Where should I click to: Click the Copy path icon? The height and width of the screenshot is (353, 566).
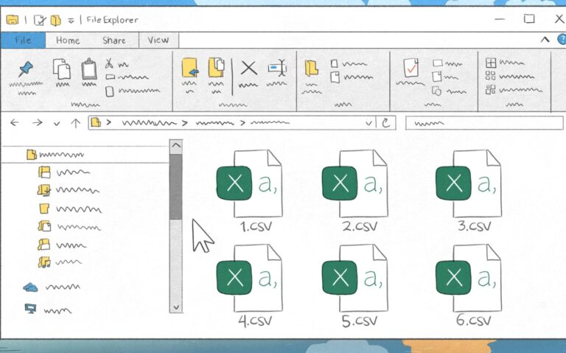click(110, 77)
